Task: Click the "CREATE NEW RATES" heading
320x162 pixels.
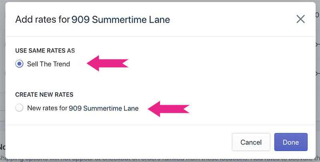Action: [x=44, y=95]
